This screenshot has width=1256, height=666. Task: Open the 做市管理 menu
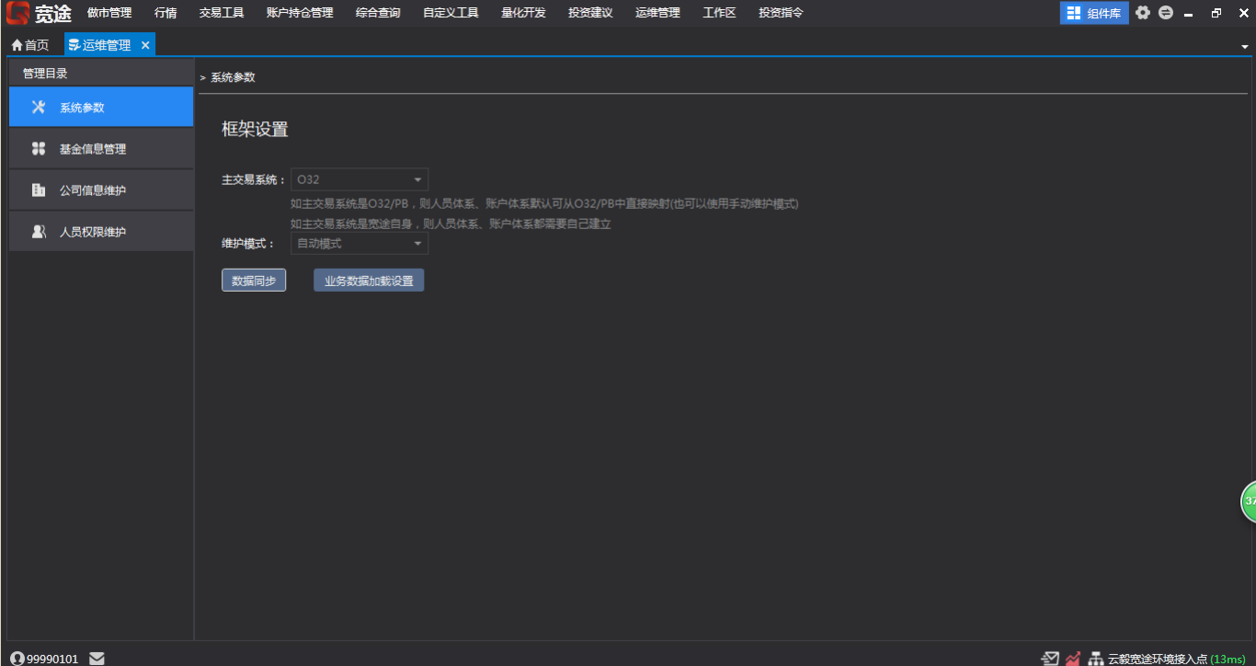tap(109, 13)
